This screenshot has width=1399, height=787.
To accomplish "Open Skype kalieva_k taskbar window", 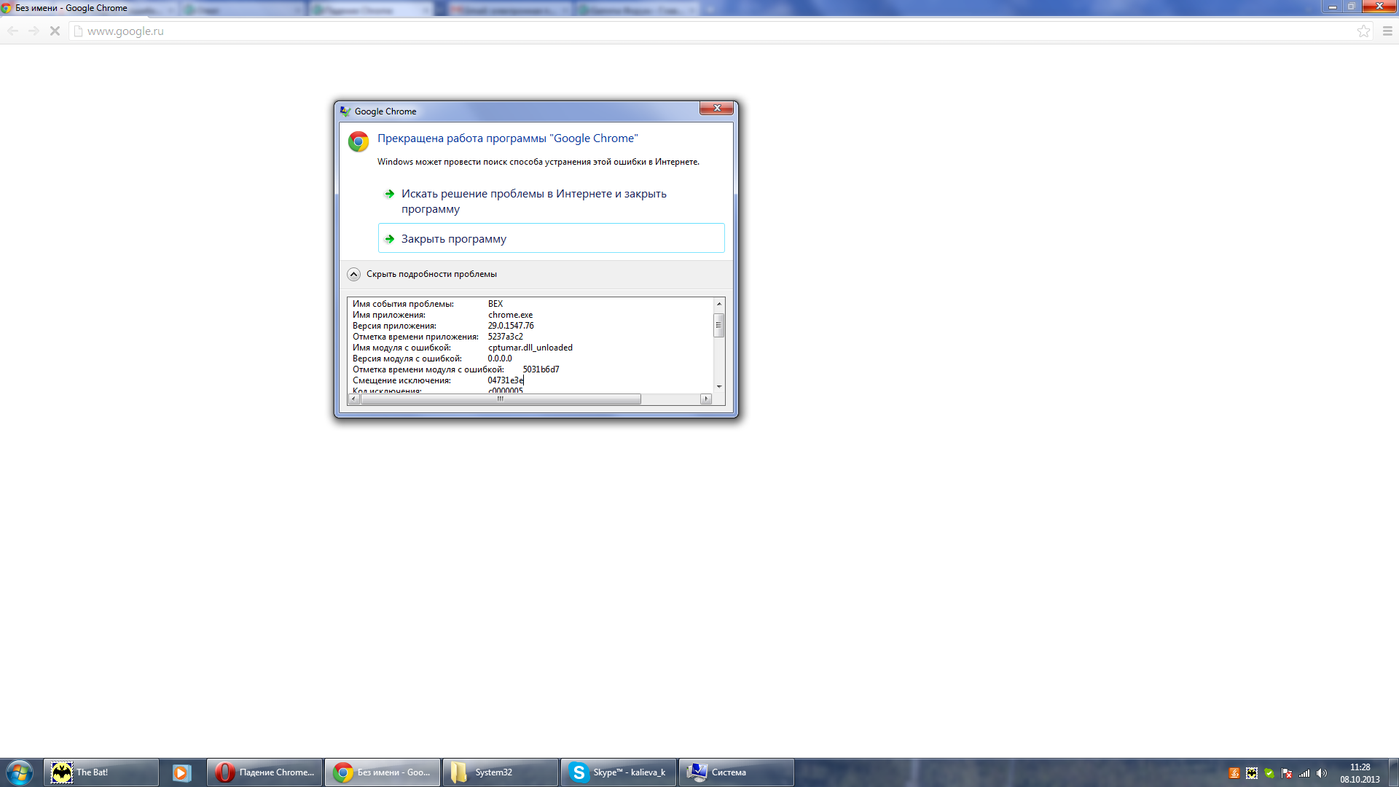I will (618, 772).
